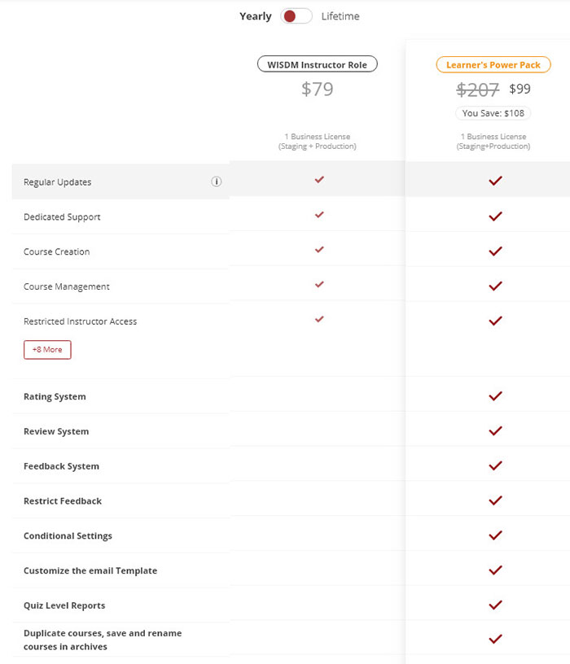Expand the +8 More features list
Image resolution: width=570 pixels, height=664 pixels.
pos(47,349)
